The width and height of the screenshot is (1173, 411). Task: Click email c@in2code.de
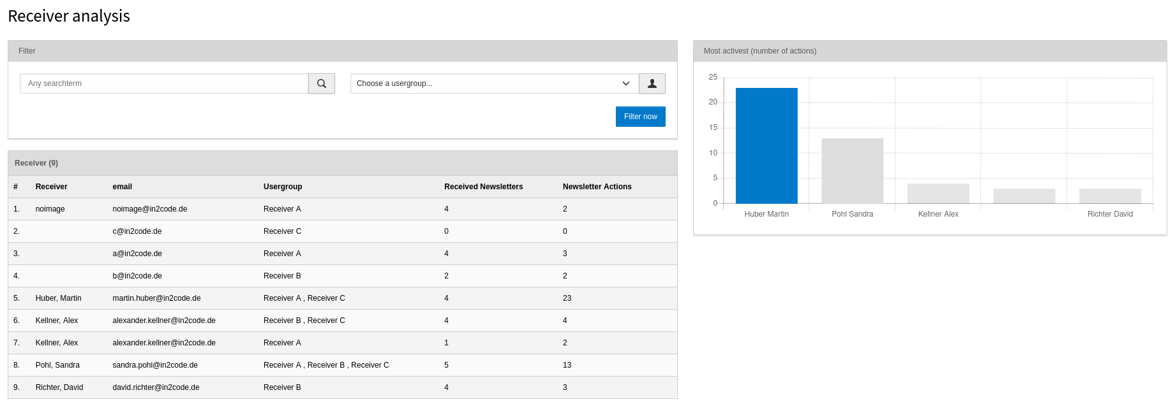(x=137, y=231)
